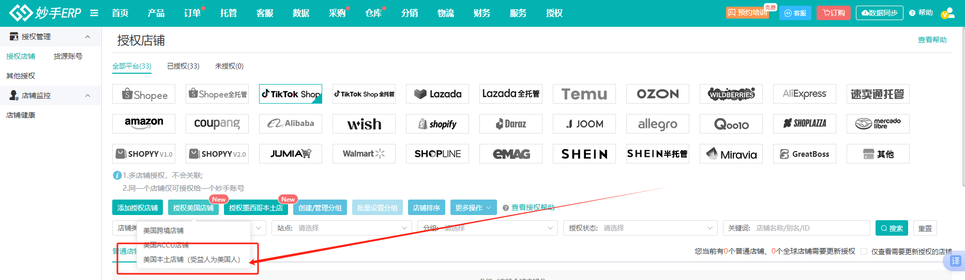Select the eMAG platform logo
965x280 pixels.
(511, 154)
